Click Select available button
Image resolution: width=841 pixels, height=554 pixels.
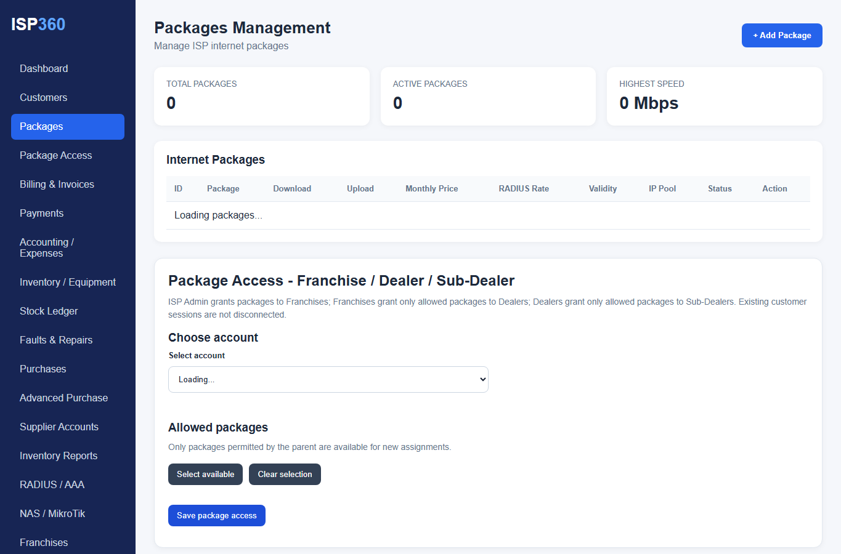(205, 474)
